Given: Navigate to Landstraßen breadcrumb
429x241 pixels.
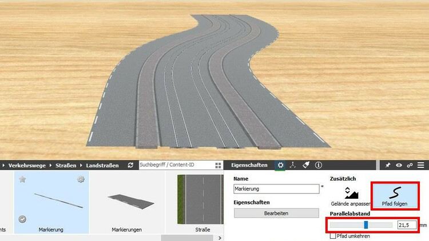Looking at the screenshot, I should click(102, 165).
